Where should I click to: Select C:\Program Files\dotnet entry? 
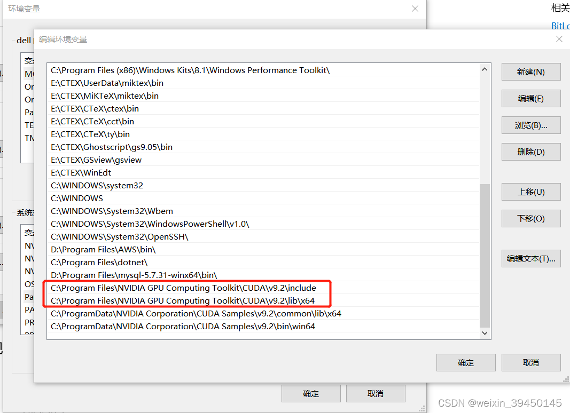[263, 262]
